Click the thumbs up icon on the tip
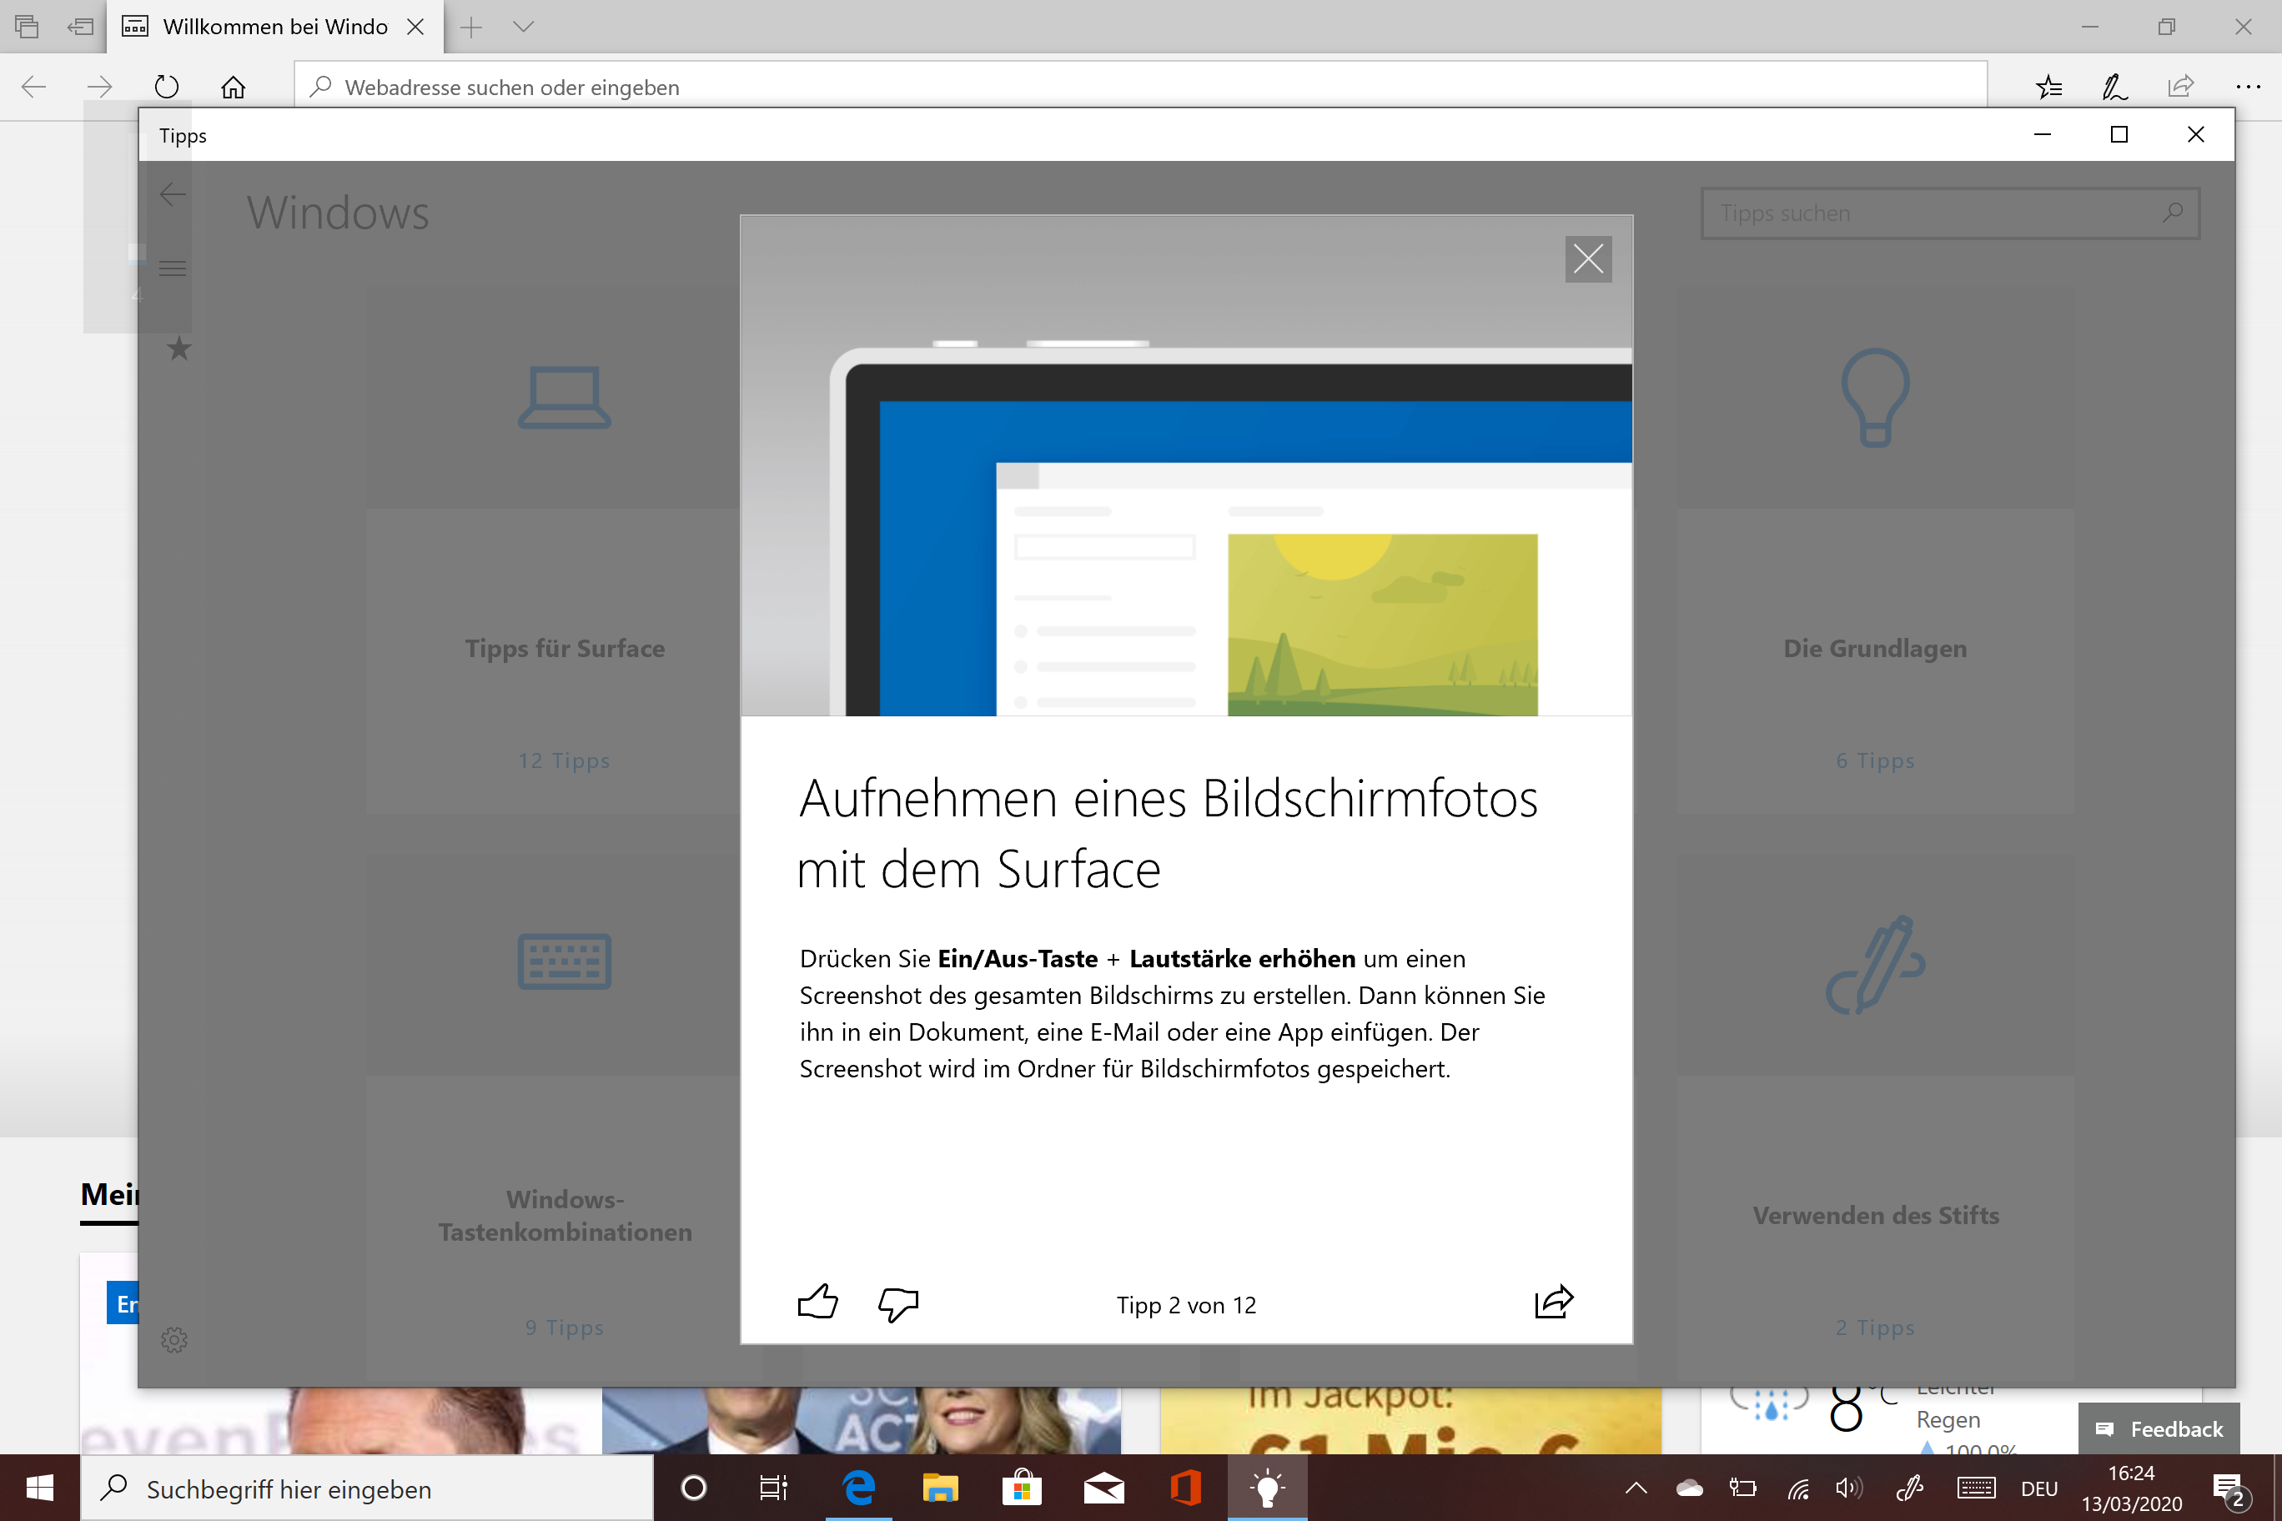Screen dimensions: 2282x1521 (817, 1303)
